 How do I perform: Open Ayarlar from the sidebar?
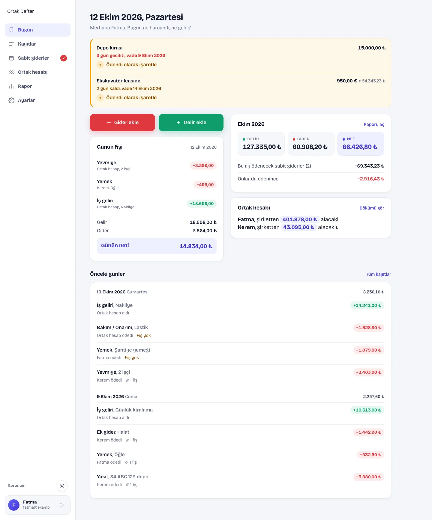point(37,100)
